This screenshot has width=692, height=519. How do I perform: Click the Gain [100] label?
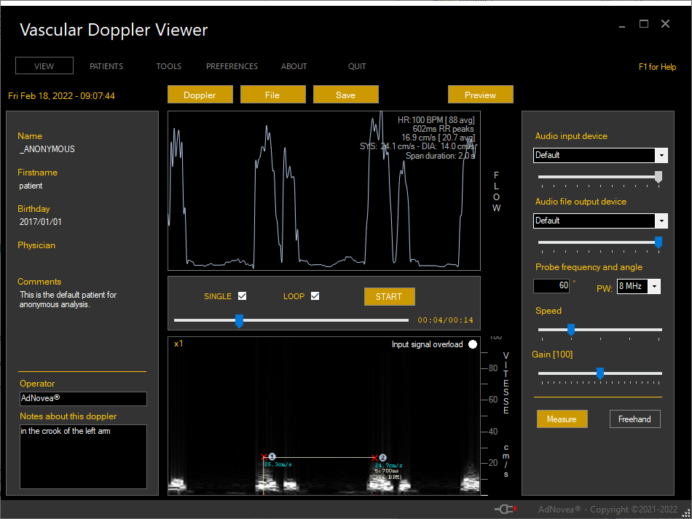click(x=552, y=354)
